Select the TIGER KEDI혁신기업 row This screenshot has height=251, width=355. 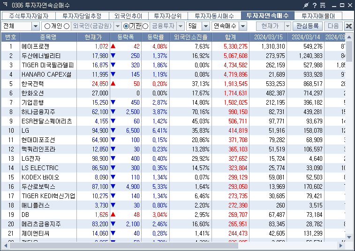[173, 196]
